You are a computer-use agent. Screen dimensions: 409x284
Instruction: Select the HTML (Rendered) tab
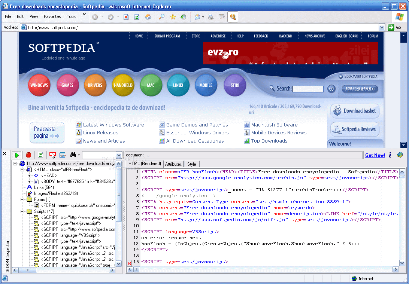click(x=145, y=164)
